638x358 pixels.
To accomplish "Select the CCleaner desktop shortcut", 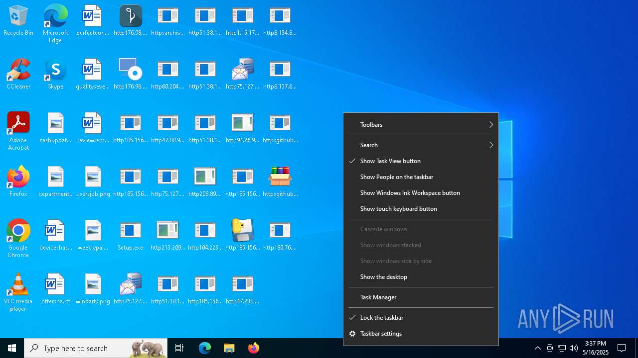I will 18,75.
